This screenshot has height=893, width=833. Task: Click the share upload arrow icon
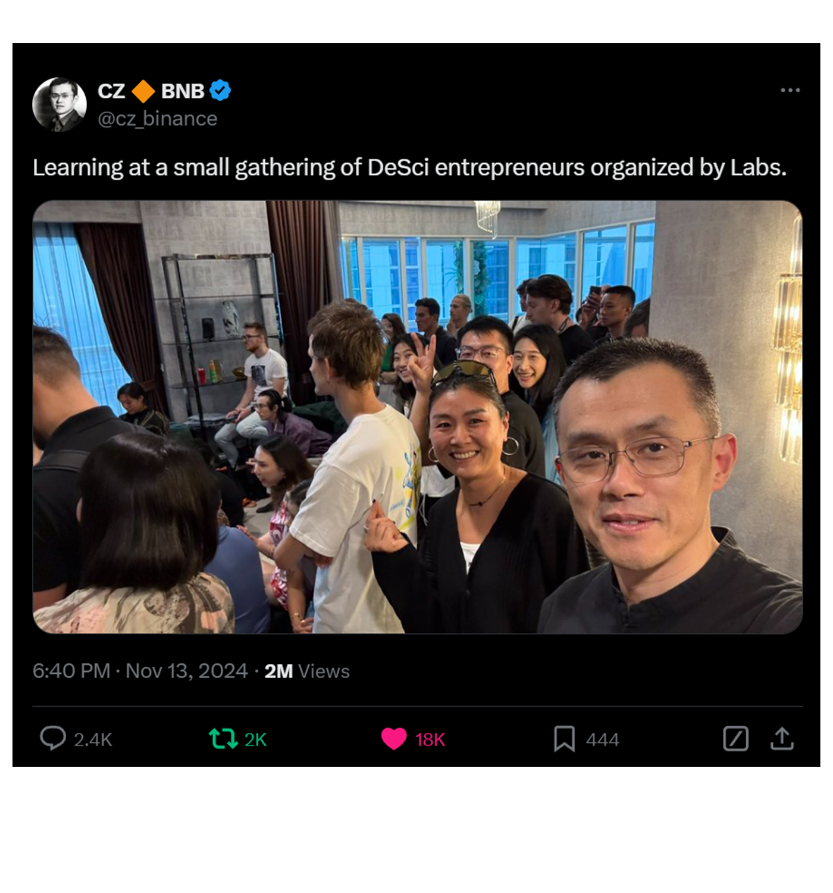click(x=782, y=738)
